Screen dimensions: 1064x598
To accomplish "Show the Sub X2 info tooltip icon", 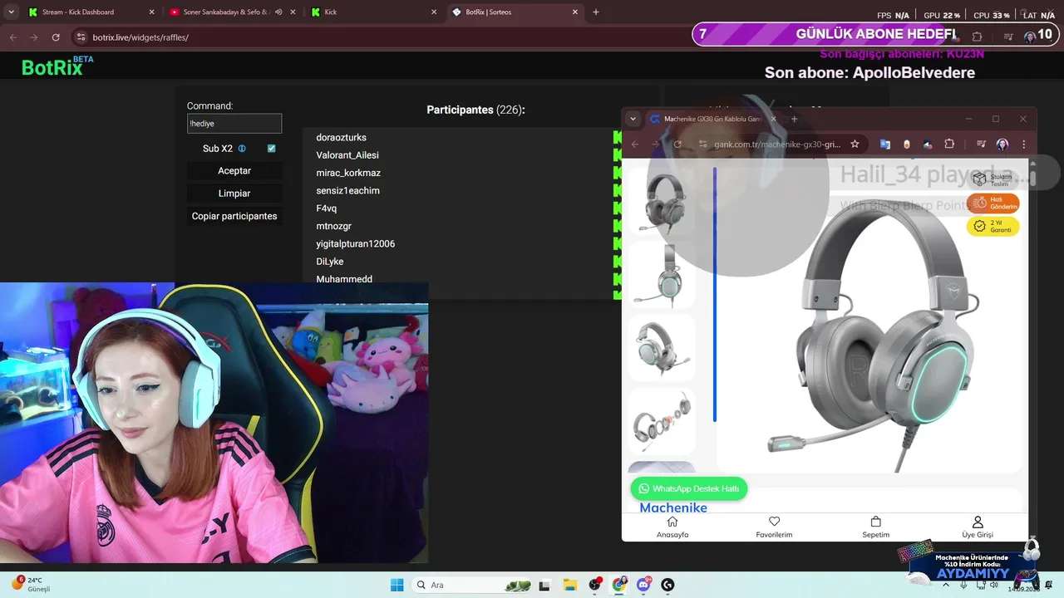I will click(x=242, y=149).
